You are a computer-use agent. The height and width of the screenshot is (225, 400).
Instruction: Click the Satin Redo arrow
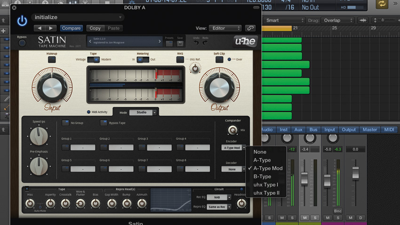(205, 43)
